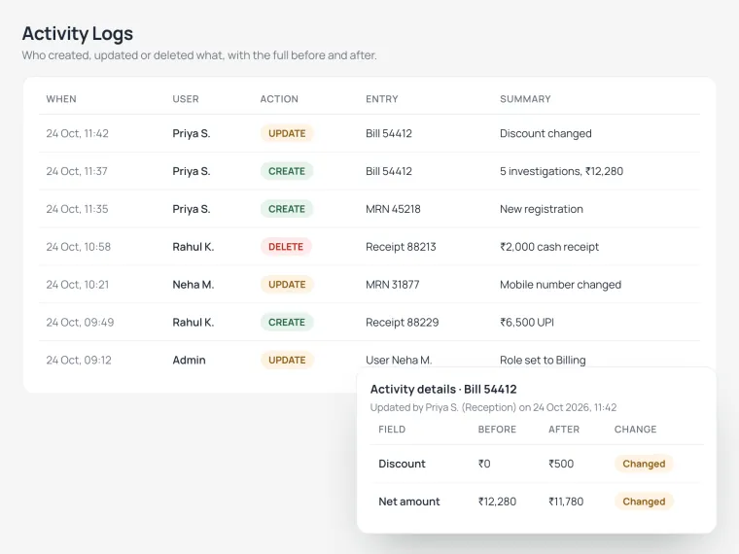
Task: Click the Mobile number changed summary
Action: (x=560, y=285)
